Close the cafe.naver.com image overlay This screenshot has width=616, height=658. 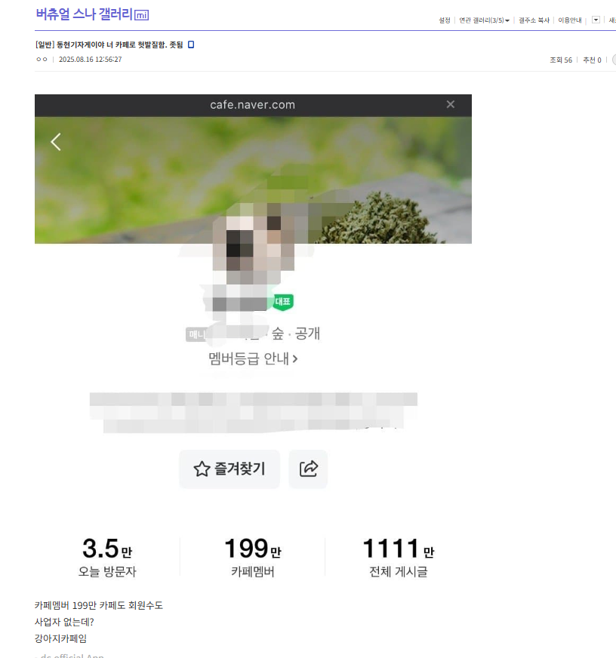click(450, 104)
